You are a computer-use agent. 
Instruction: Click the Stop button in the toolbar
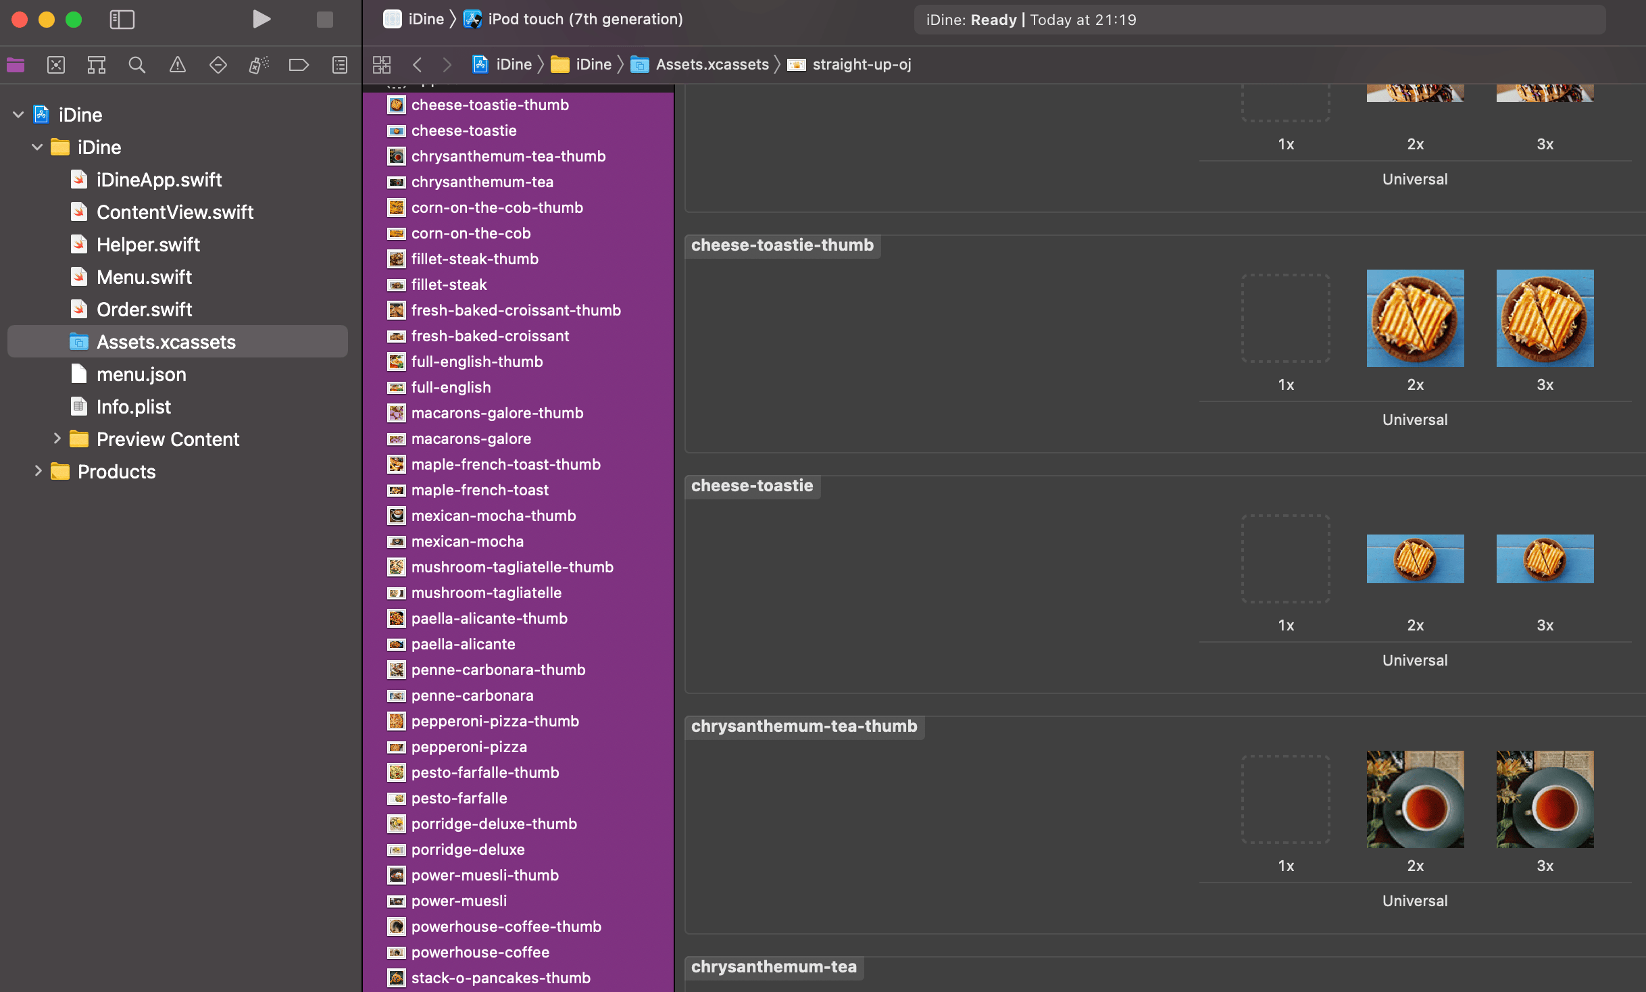coord(324,20)
